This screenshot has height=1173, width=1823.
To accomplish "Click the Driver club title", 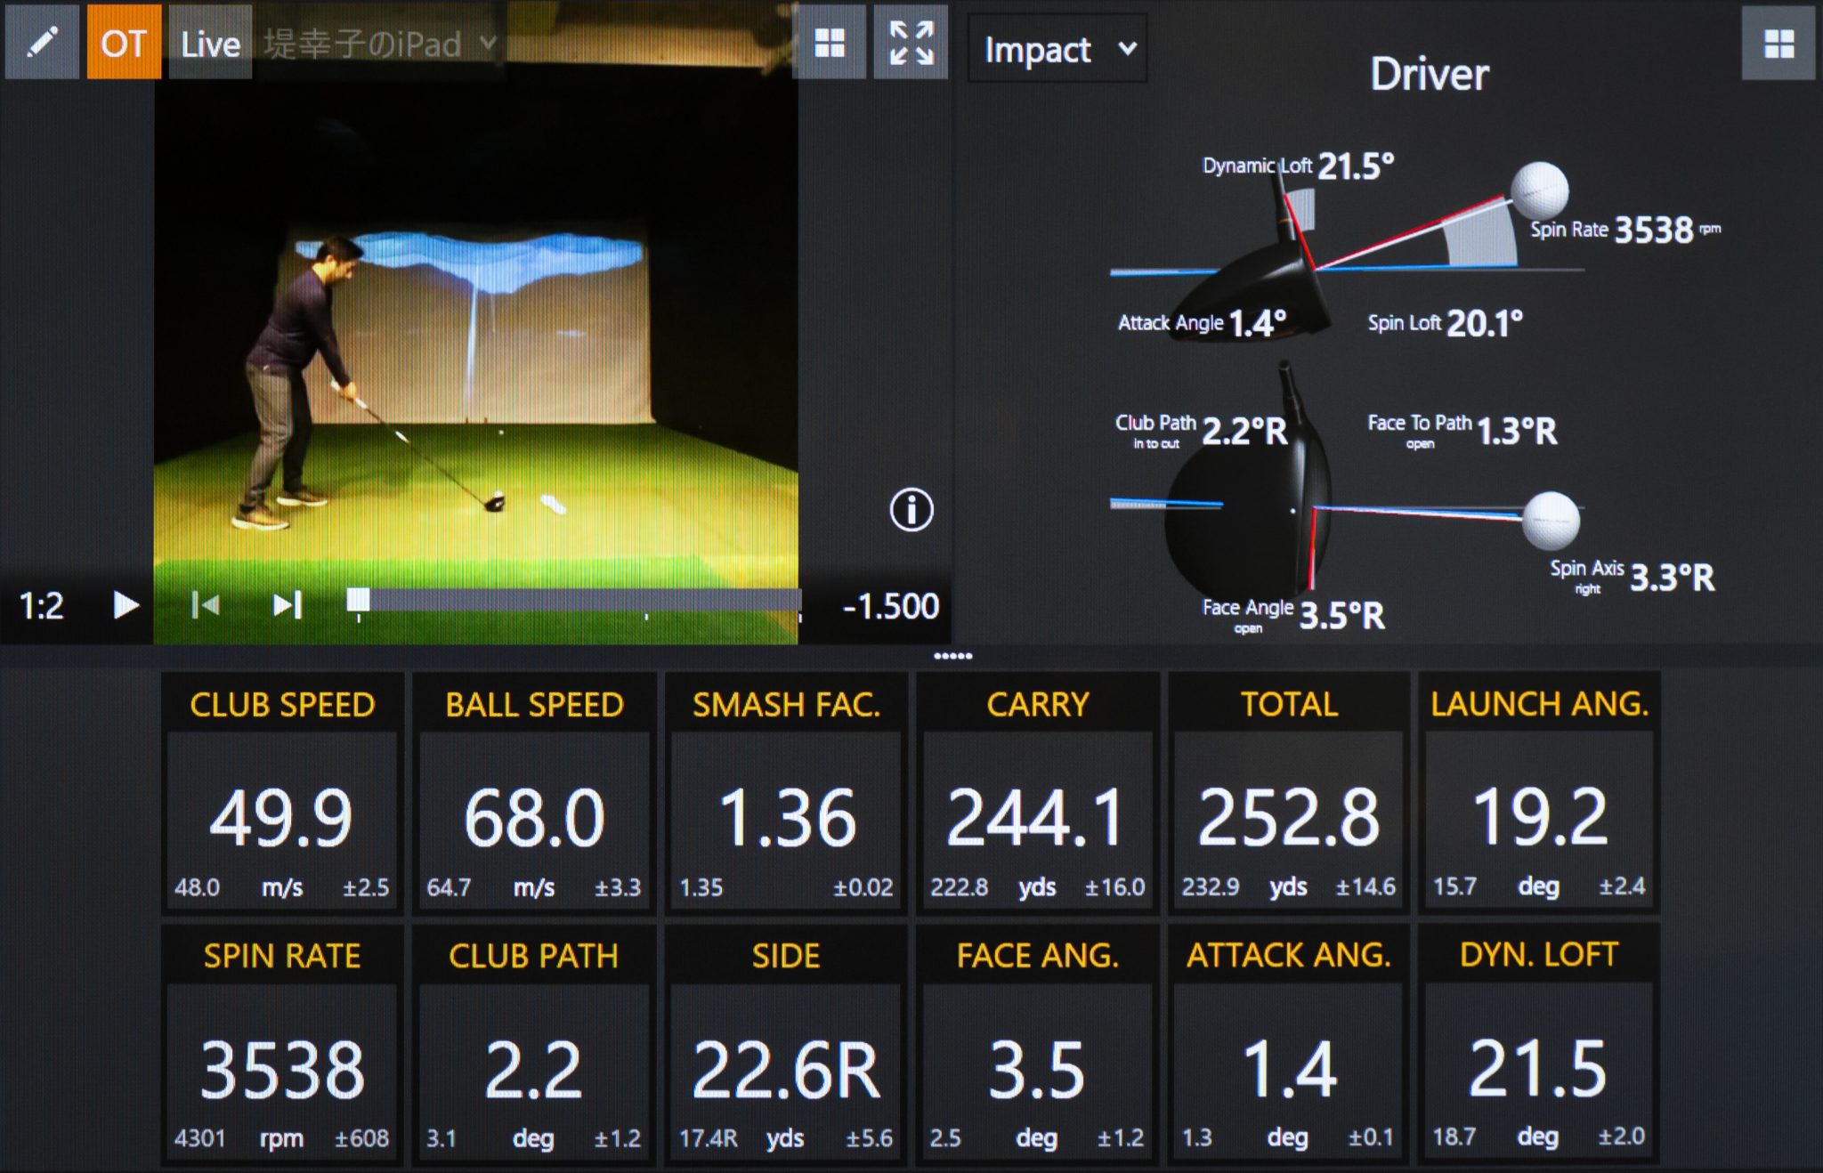I will [1428, 74].
